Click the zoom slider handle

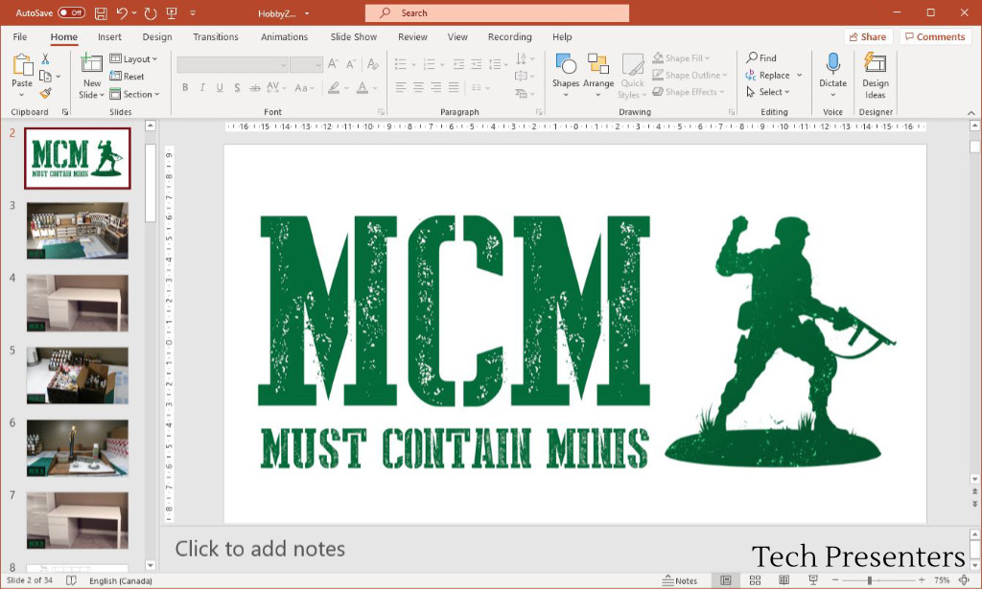click(x=869, y=580)
